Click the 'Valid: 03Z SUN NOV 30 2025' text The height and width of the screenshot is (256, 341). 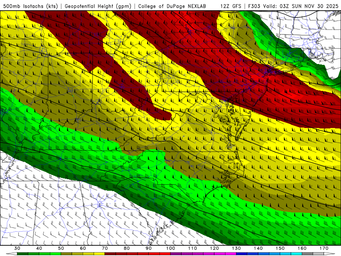(301, 6)
